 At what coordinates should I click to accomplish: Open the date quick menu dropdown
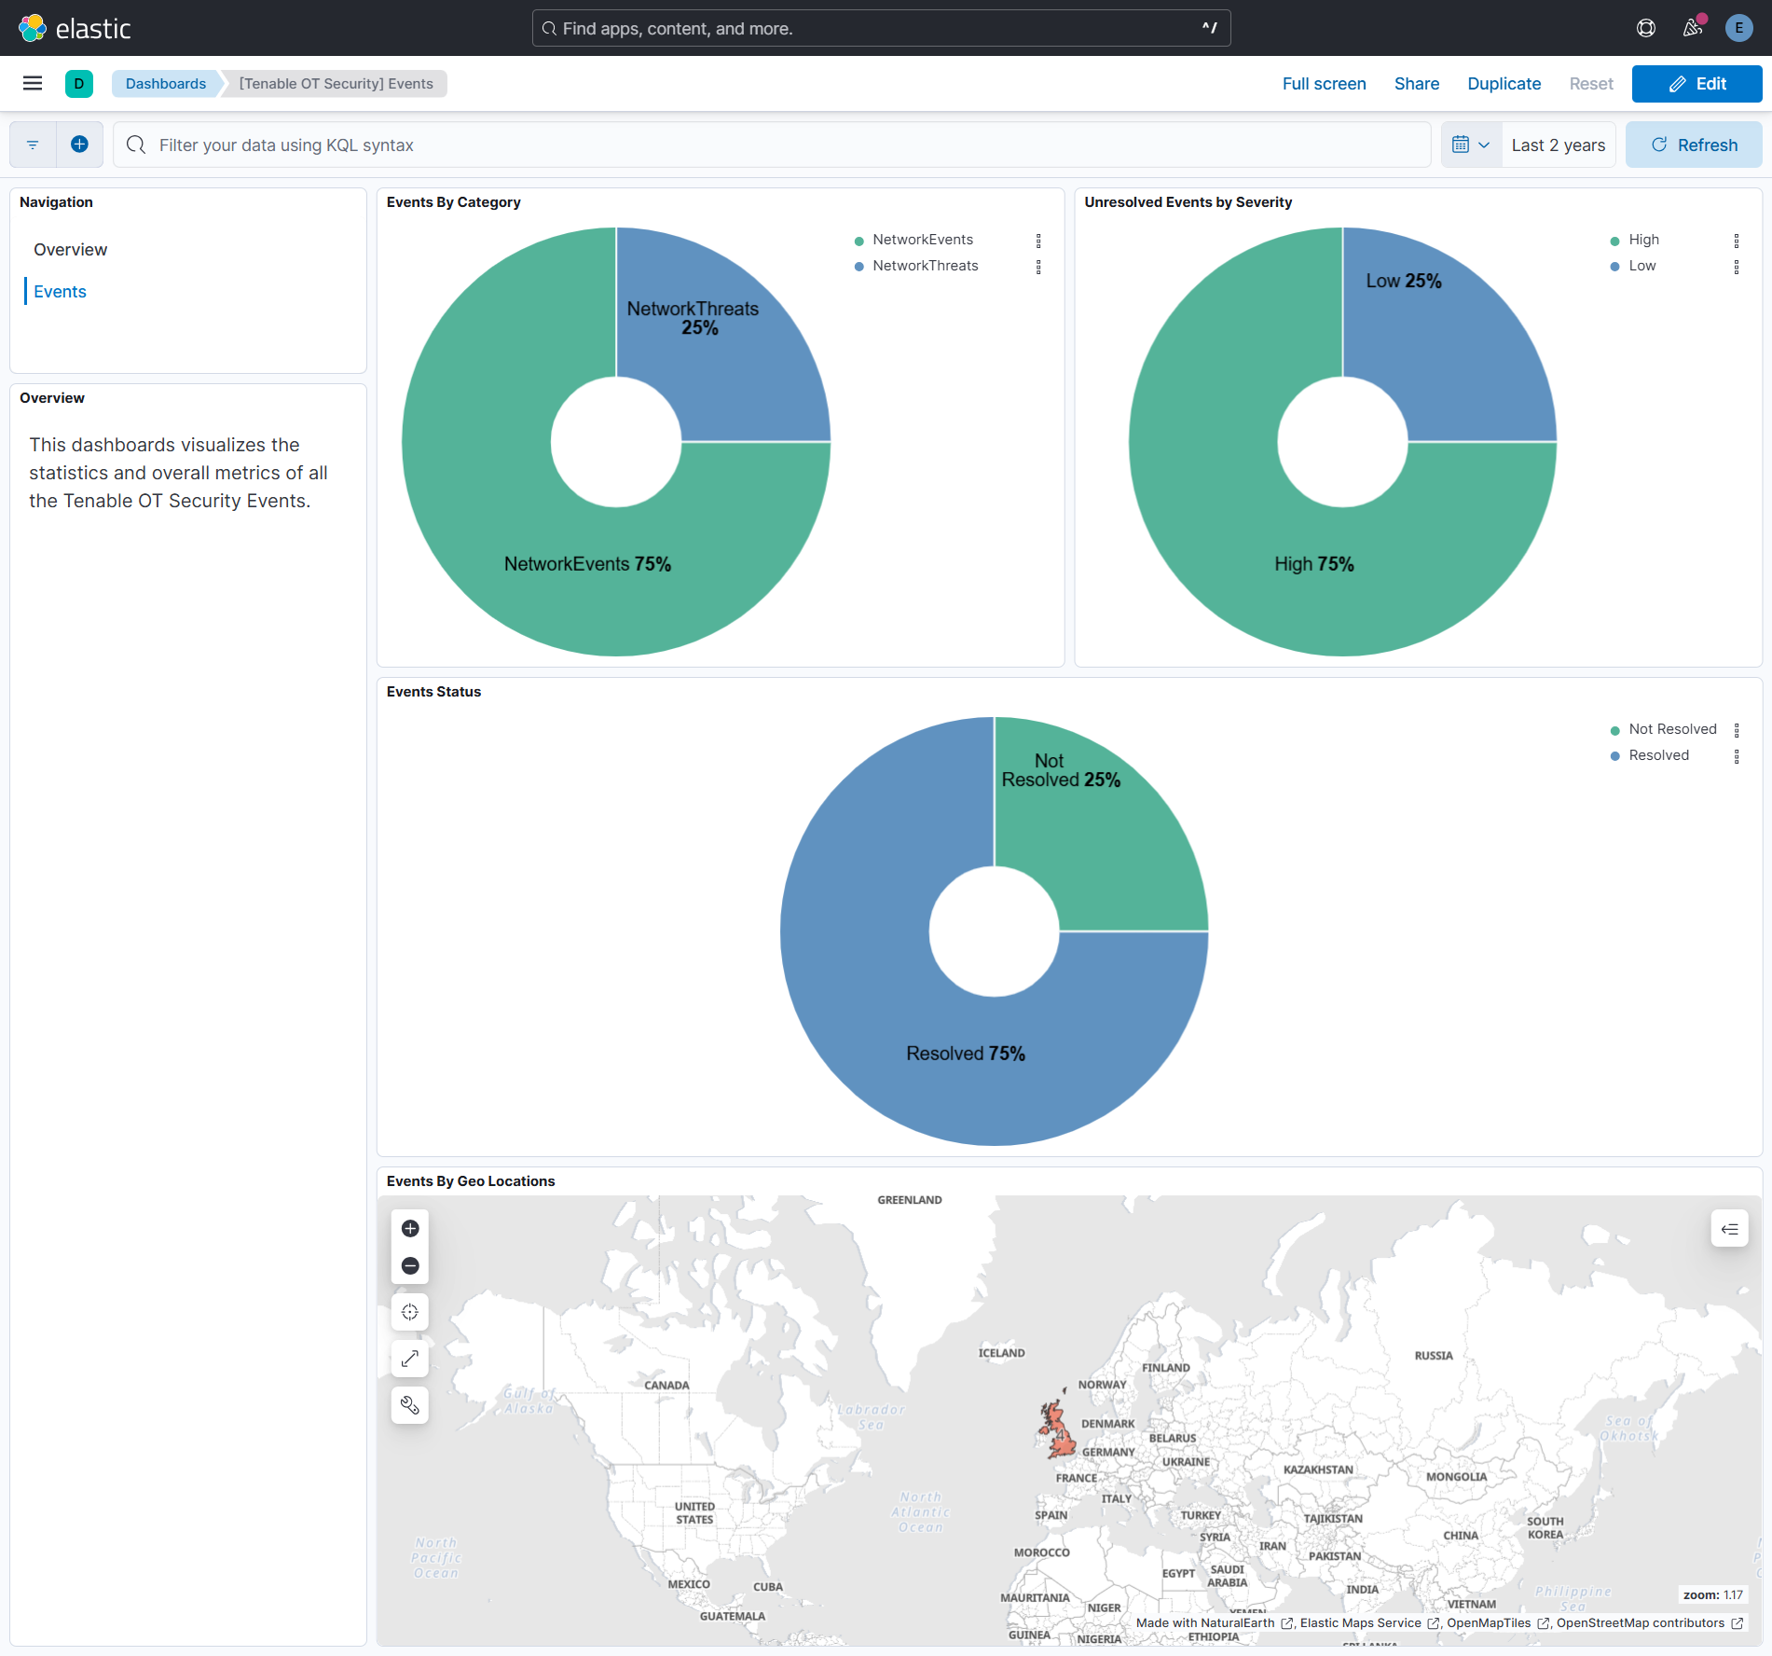click(1471, 145)
